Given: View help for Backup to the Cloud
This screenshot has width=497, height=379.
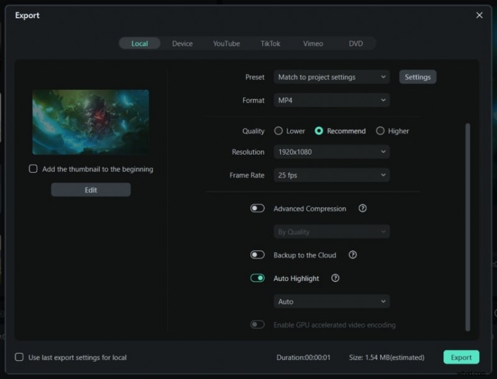Looking at the screenshot, I should pyautogui.click(x=352, y=255).
